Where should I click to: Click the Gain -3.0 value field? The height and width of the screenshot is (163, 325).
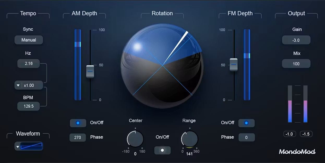click(x=296, y=40)
